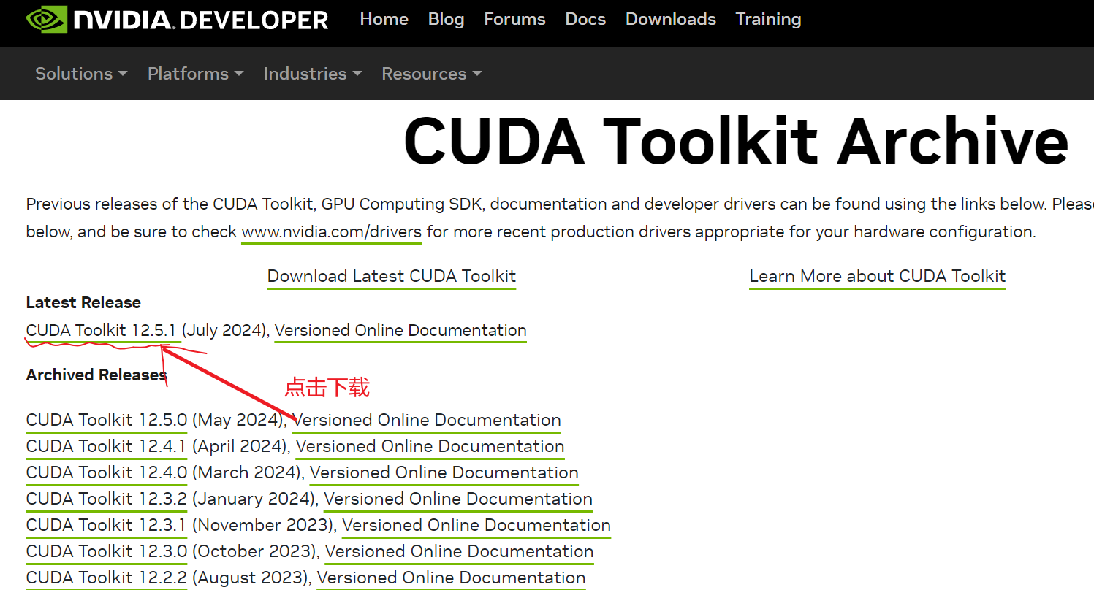The image size is (1094, 590).
Task: Expand the Industries dropdown menu
Action: (x=313, y=74)
